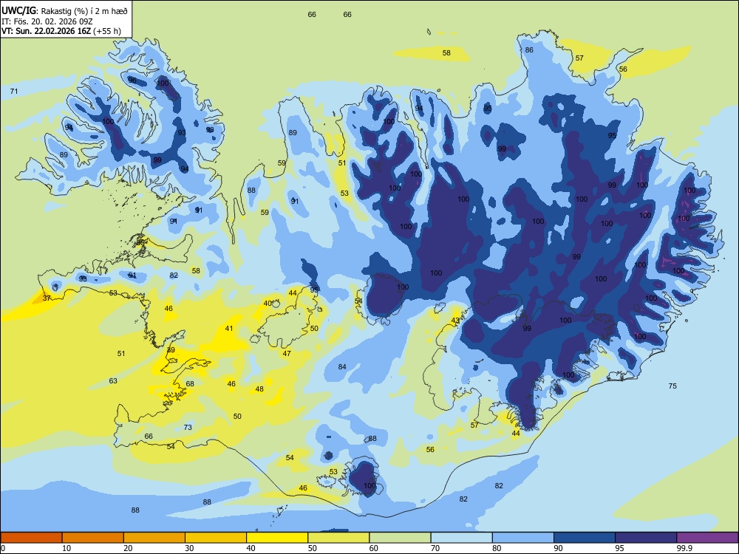Click the dark orange 0–10 legend swatch
The width and height of the screenshot is (739, 554).
(31, 538)
